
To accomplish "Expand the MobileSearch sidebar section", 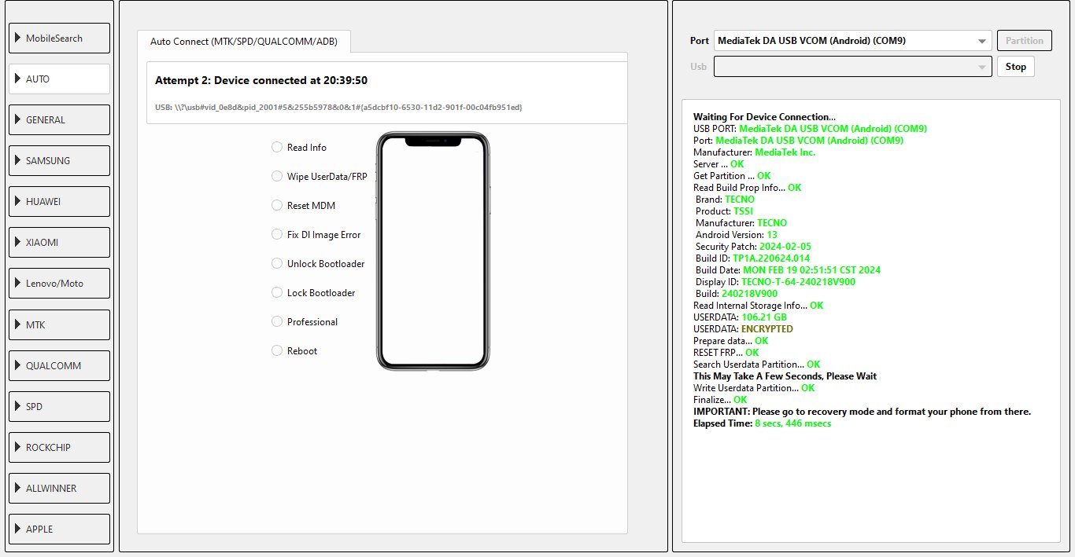I will click(59, 38).
